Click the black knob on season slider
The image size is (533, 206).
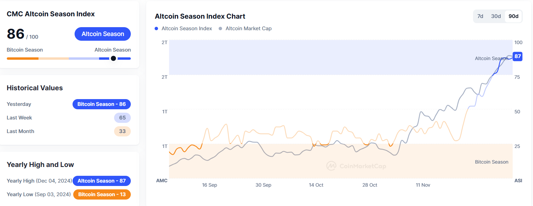[113, 58]
